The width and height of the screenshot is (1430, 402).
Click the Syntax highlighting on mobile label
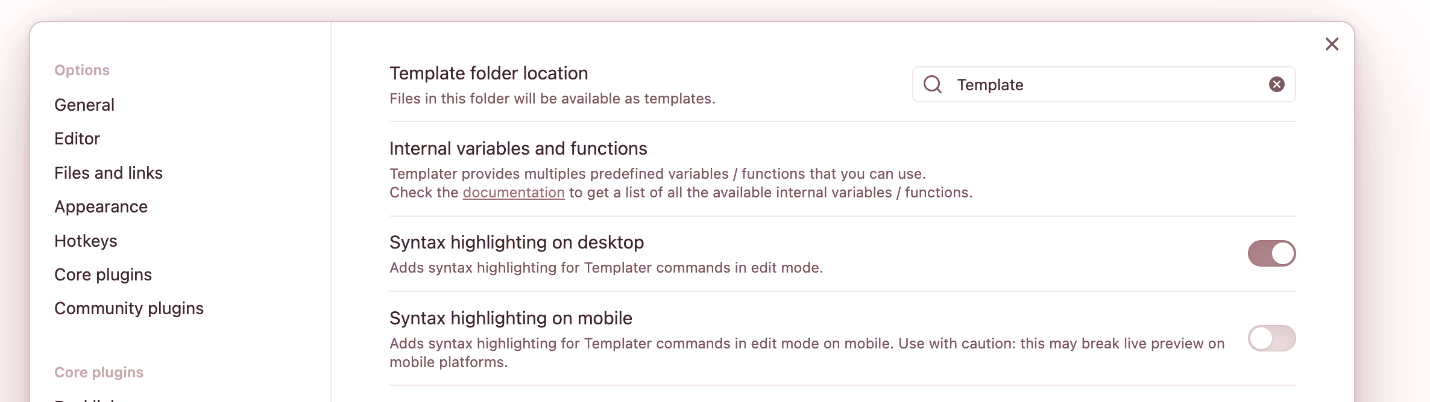511,318
